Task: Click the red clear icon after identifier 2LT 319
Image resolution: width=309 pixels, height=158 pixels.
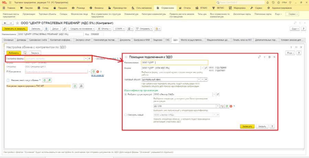Action: (x=231, y=106)
